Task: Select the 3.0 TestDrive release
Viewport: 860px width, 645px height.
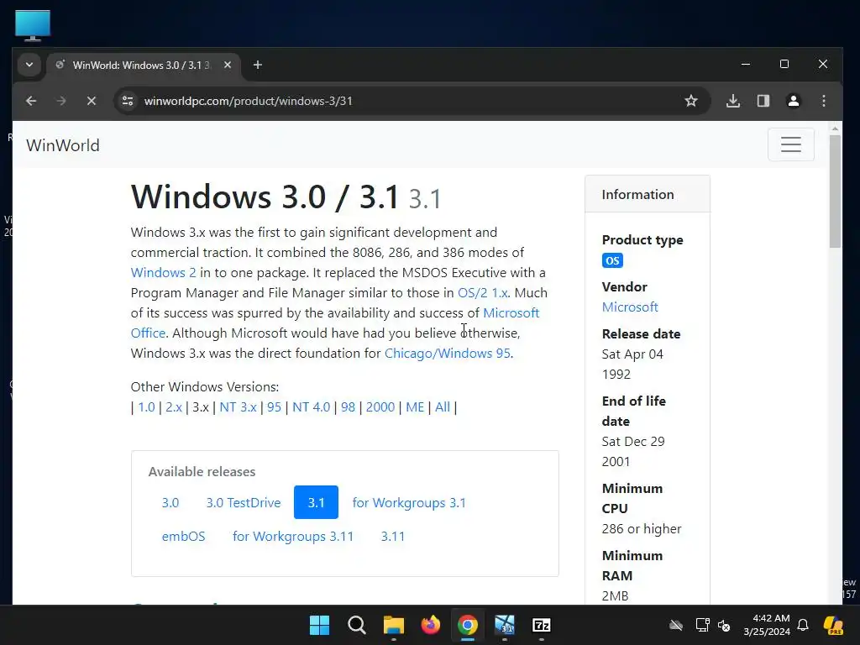Action: pos(244,502)
